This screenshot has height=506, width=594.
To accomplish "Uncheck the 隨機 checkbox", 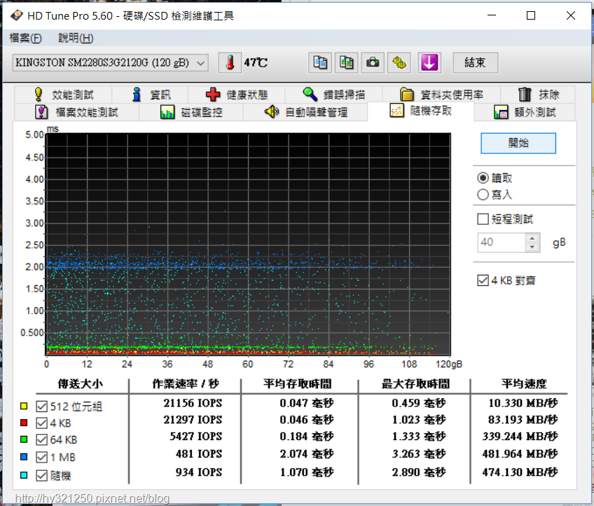I will (x=41, y=475).
